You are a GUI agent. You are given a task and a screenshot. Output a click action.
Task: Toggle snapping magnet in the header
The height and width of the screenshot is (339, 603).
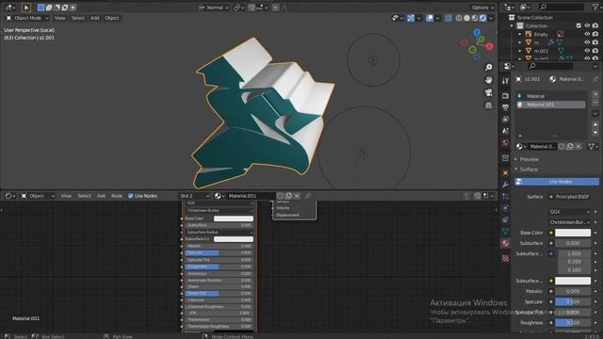252,8
